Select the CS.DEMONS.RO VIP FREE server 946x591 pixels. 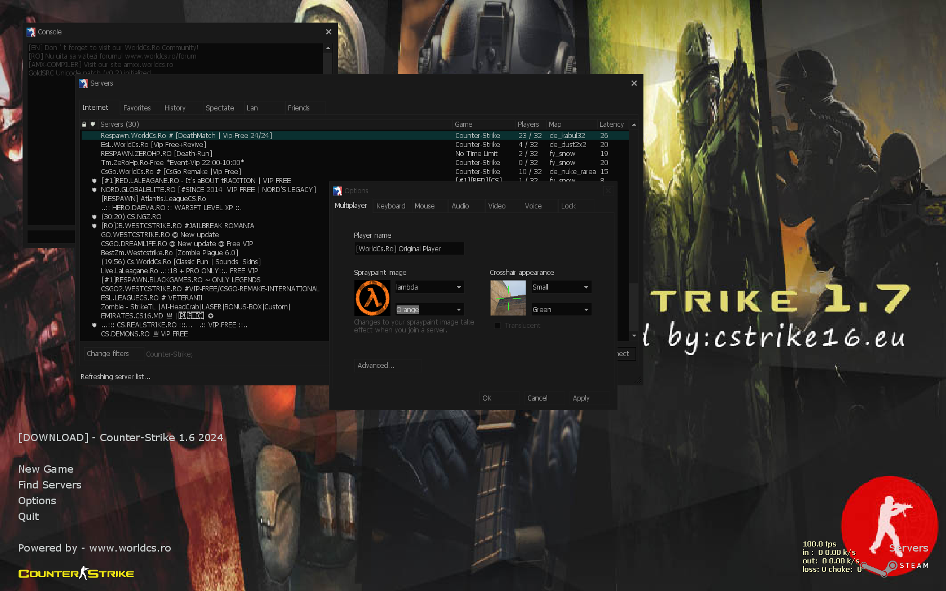205,334
